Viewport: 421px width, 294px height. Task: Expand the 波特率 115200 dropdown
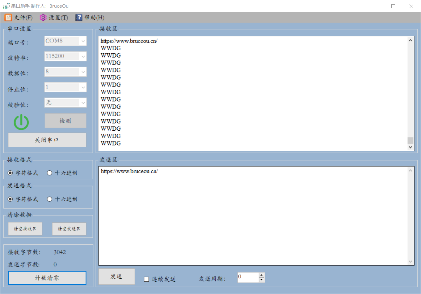83,56
